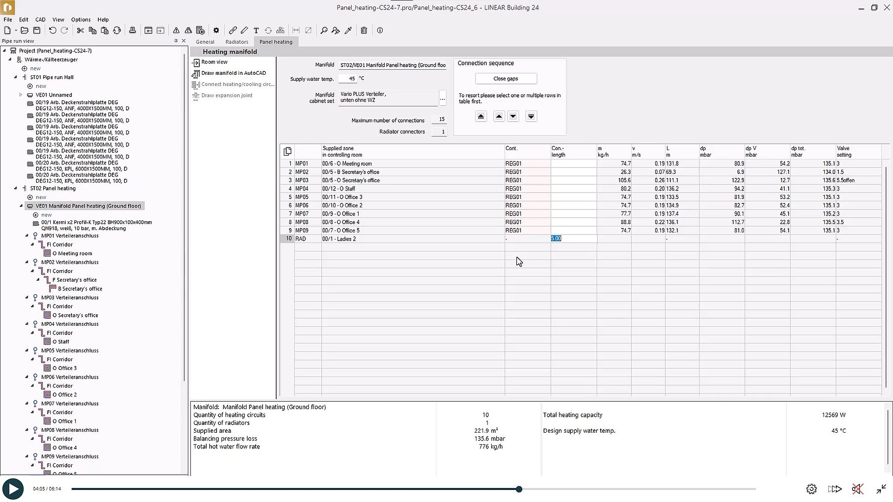This screenshot has width=893, height=502.
Task: Click the Draw manifold in AutoCAD icon
Action: tap(196, 73)
